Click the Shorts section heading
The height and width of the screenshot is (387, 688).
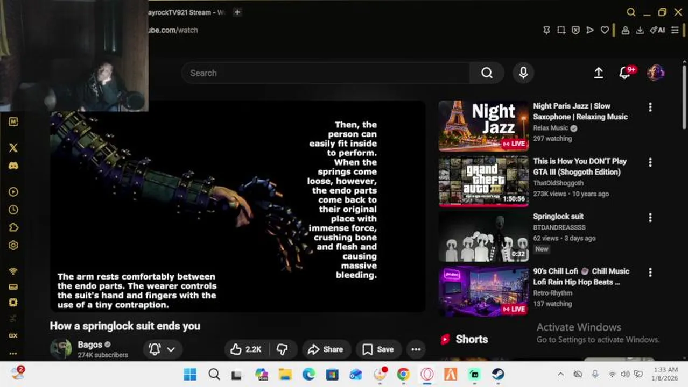pos(472,339)
